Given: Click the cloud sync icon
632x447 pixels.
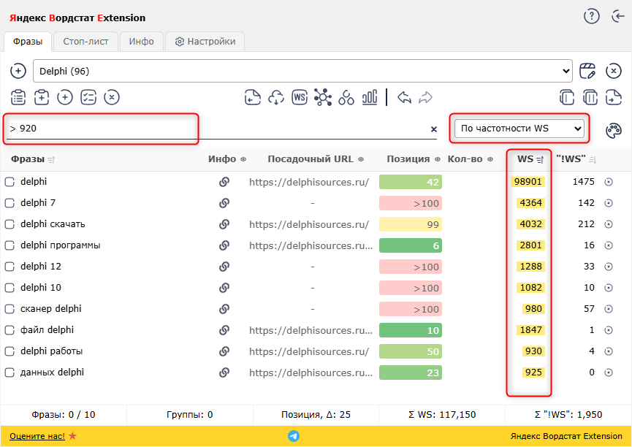Looking at the screenshot, I should [275, 97].
